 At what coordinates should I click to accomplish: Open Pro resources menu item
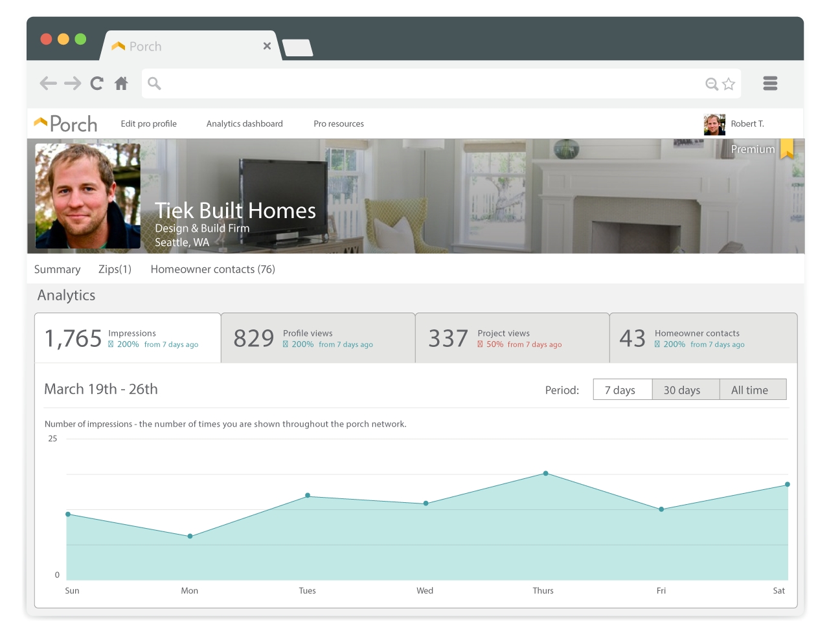(x=339, y=124)
